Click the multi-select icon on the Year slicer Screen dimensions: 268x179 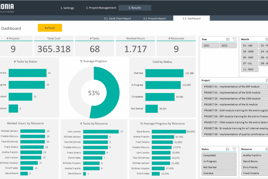pos(228,39)
